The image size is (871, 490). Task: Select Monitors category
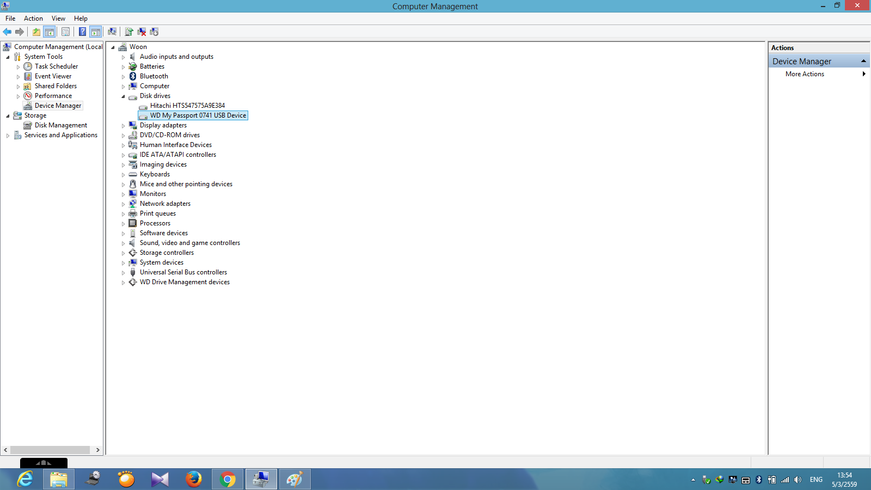point(152,194)
